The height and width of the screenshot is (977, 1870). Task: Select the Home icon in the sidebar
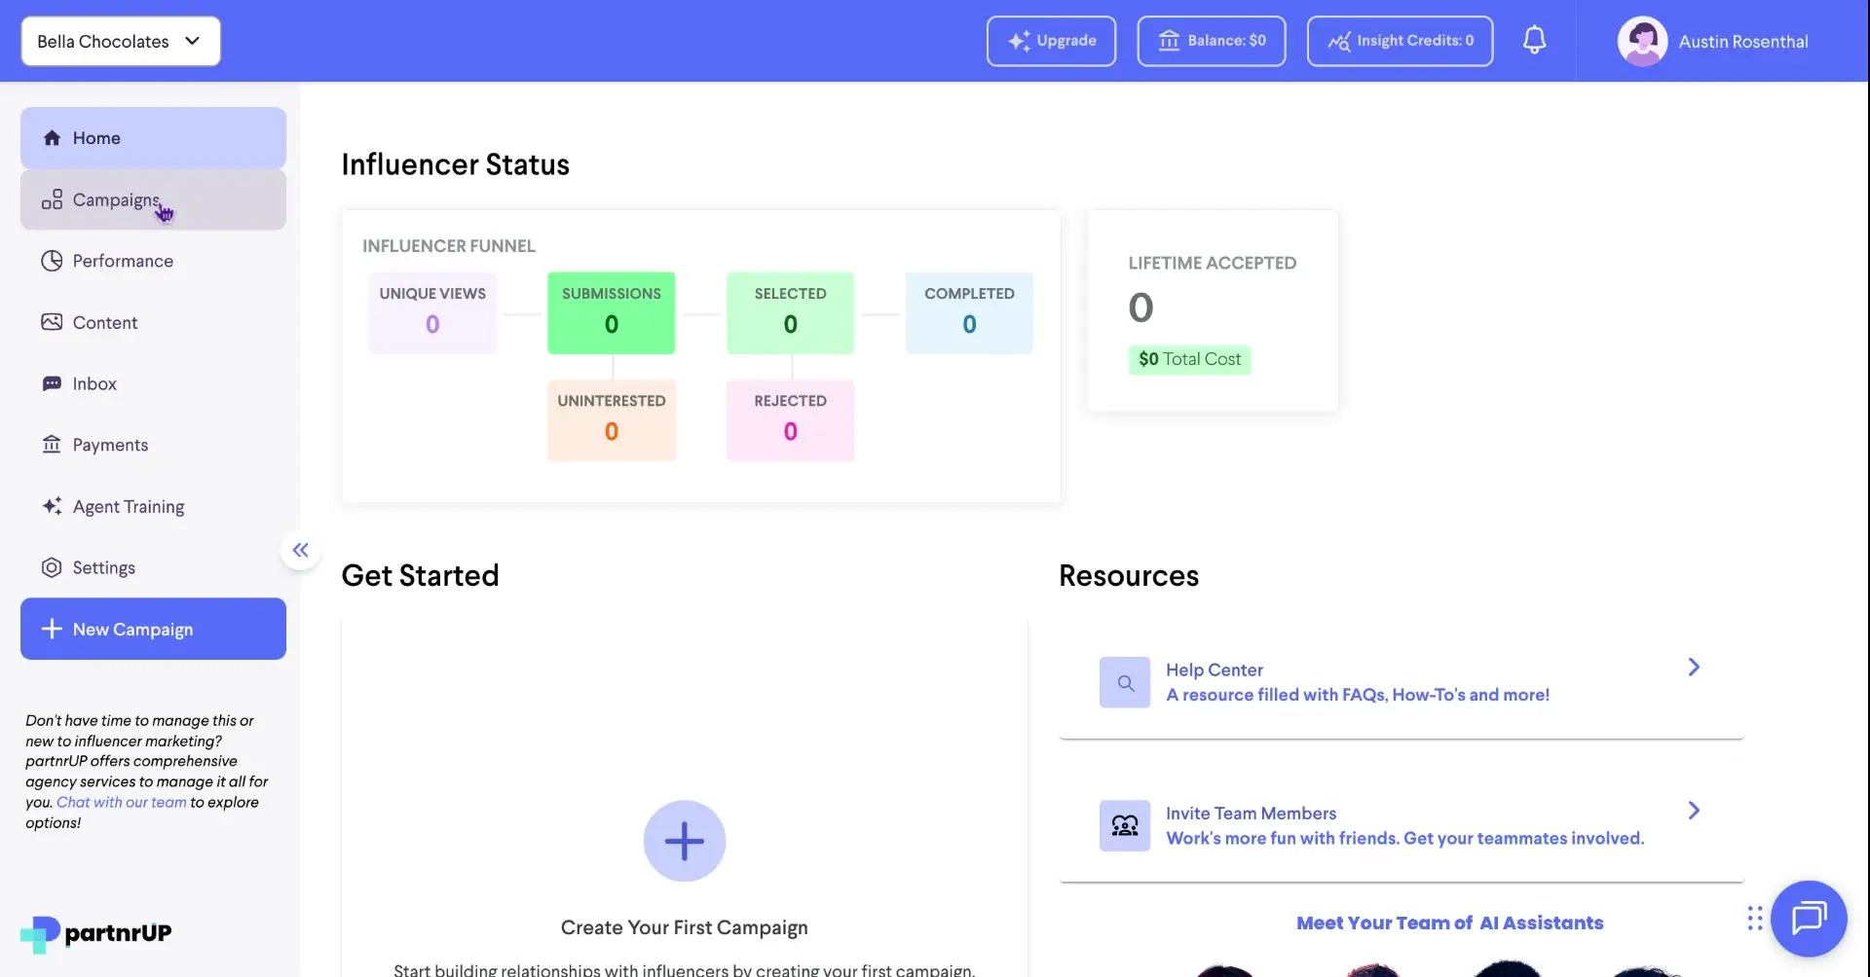pyautogui.click(x=53, y=137)
